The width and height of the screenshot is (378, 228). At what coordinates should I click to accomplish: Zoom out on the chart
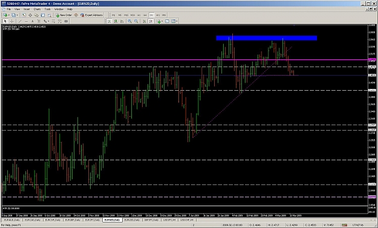click(136, 21)
